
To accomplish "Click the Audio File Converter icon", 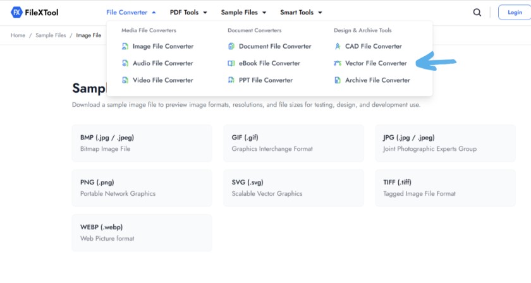I will point(125,63).
